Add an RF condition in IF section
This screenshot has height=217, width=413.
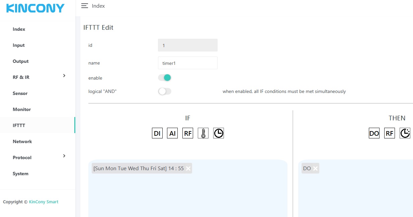[x=188, y=133]
